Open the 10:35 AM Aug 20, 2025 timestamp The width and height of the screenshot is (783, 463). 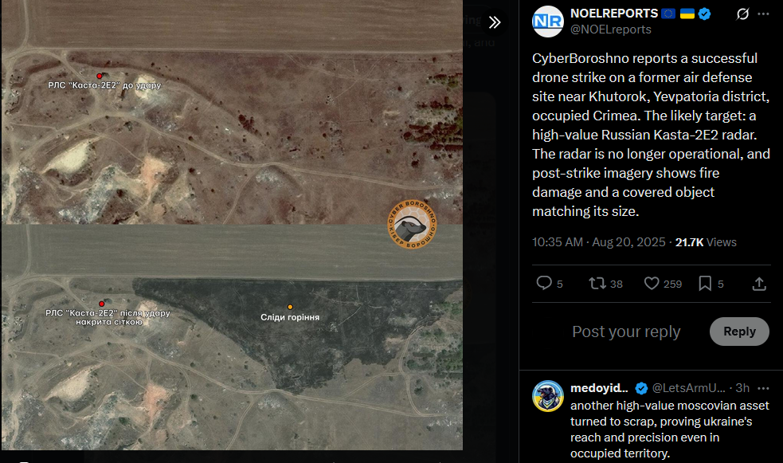(598, 242)
